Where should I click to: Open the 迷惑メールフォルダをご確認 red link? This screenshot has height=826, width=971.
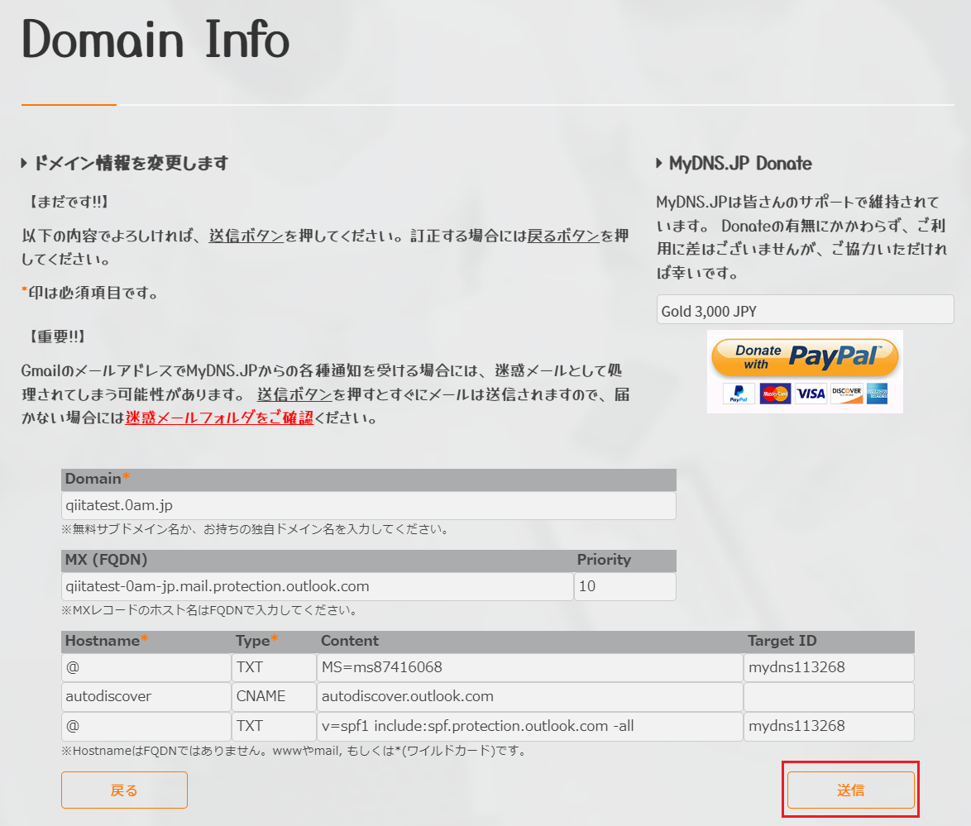[219, 418]
